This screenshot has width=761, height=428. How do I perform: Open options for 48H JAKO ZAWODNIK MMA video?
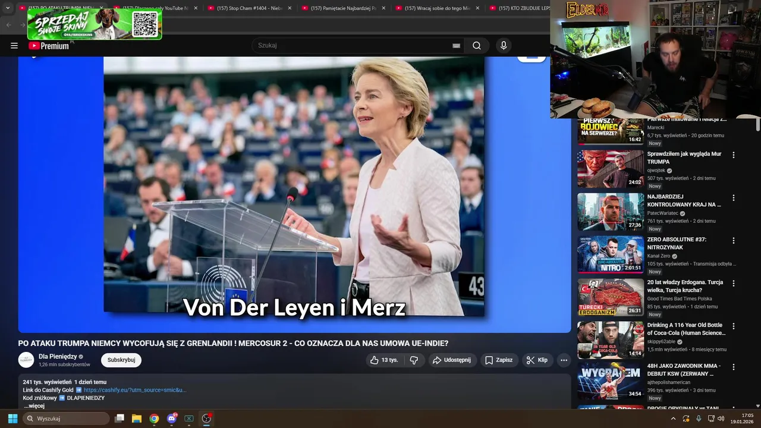[x=734, y=367]
